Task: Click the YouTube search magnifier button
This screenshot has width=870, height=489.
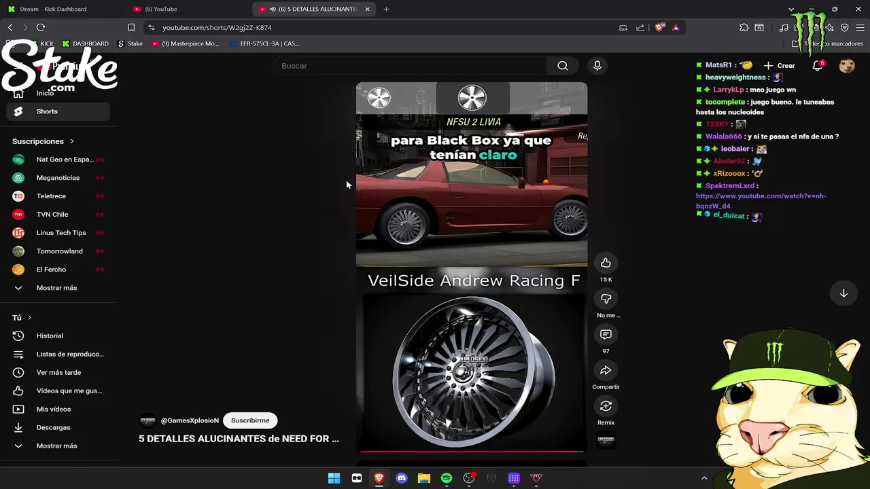Action: click(x=563, y=66)
